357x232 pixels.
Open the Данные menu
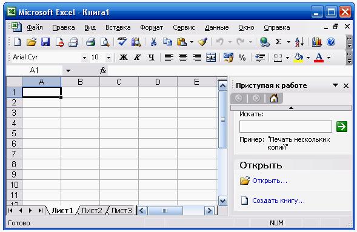[216, 27]
